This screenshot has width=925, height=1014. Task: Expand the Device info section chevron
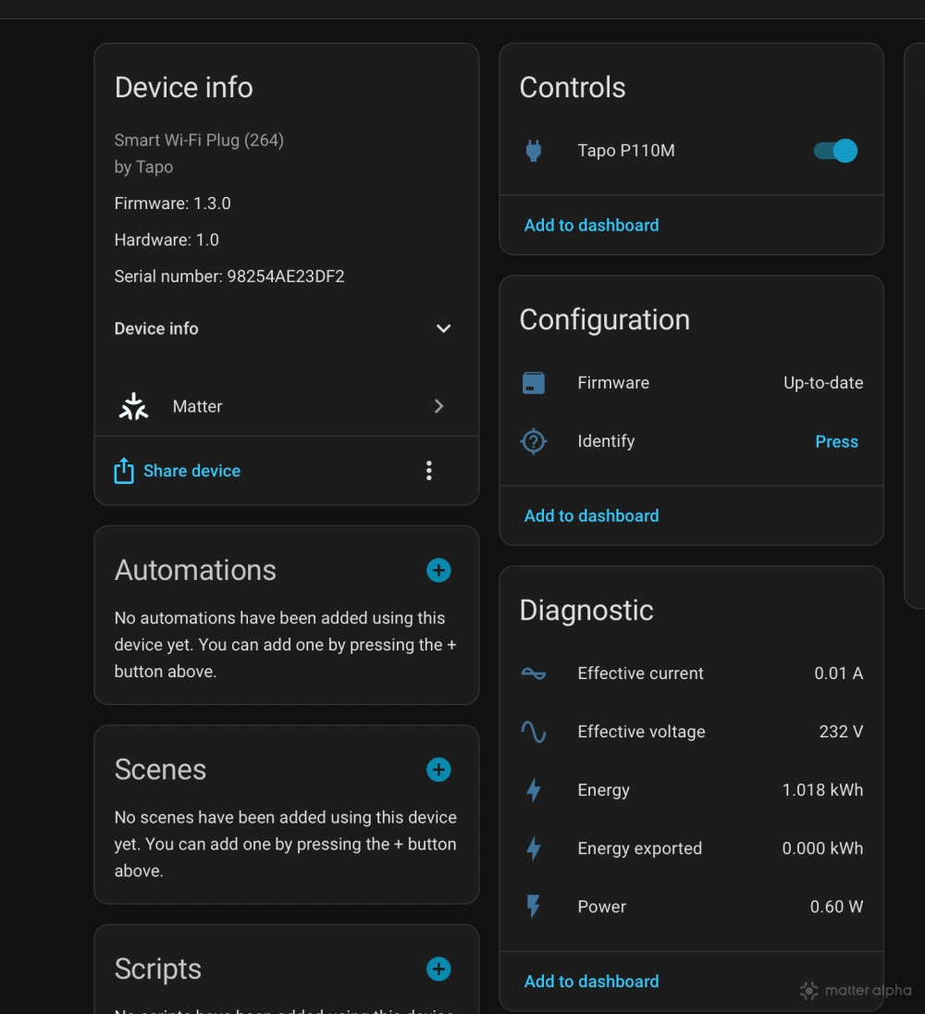tap(443, 328)
